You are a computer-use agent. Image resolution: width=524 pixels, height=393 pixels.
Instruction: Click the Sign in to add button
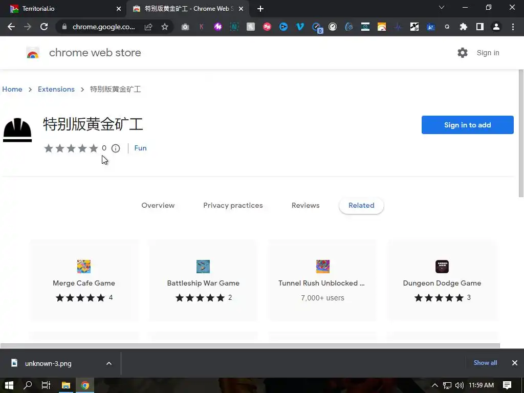pyautogui.click(x=468, y=125)
